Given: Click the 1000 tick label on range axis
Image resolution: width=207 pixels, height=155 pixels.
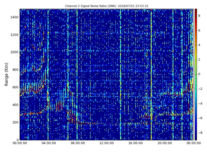Looking at the screenshot, I should [14, 52].
